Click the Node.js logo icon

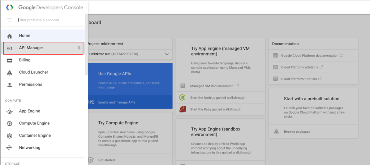(x=182, y=98)
